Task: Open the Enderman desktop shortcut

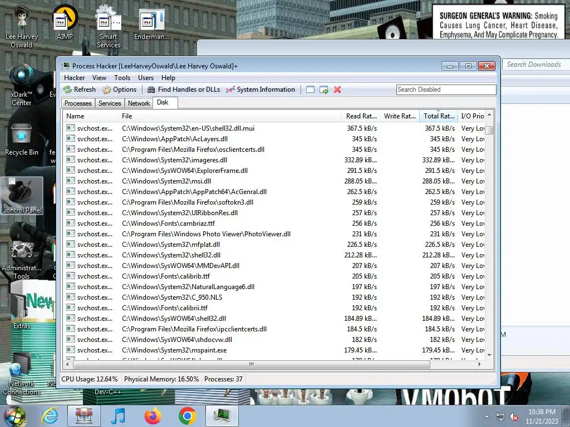Action: coord(151,24)
